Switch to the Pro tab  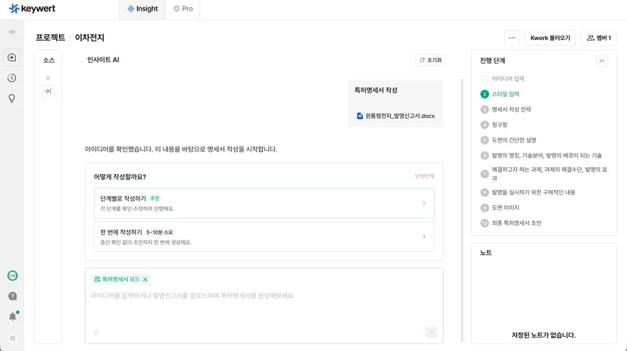coord(182,9)
